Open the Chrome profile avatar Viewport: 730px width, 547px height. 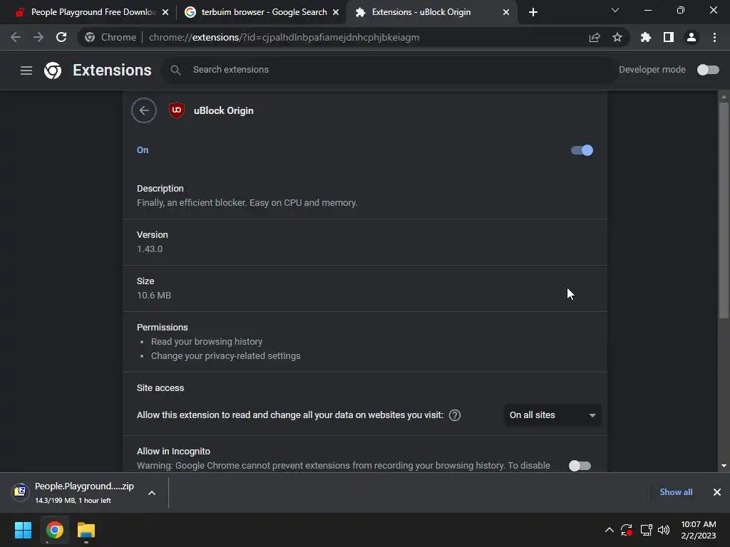(692, 37)
